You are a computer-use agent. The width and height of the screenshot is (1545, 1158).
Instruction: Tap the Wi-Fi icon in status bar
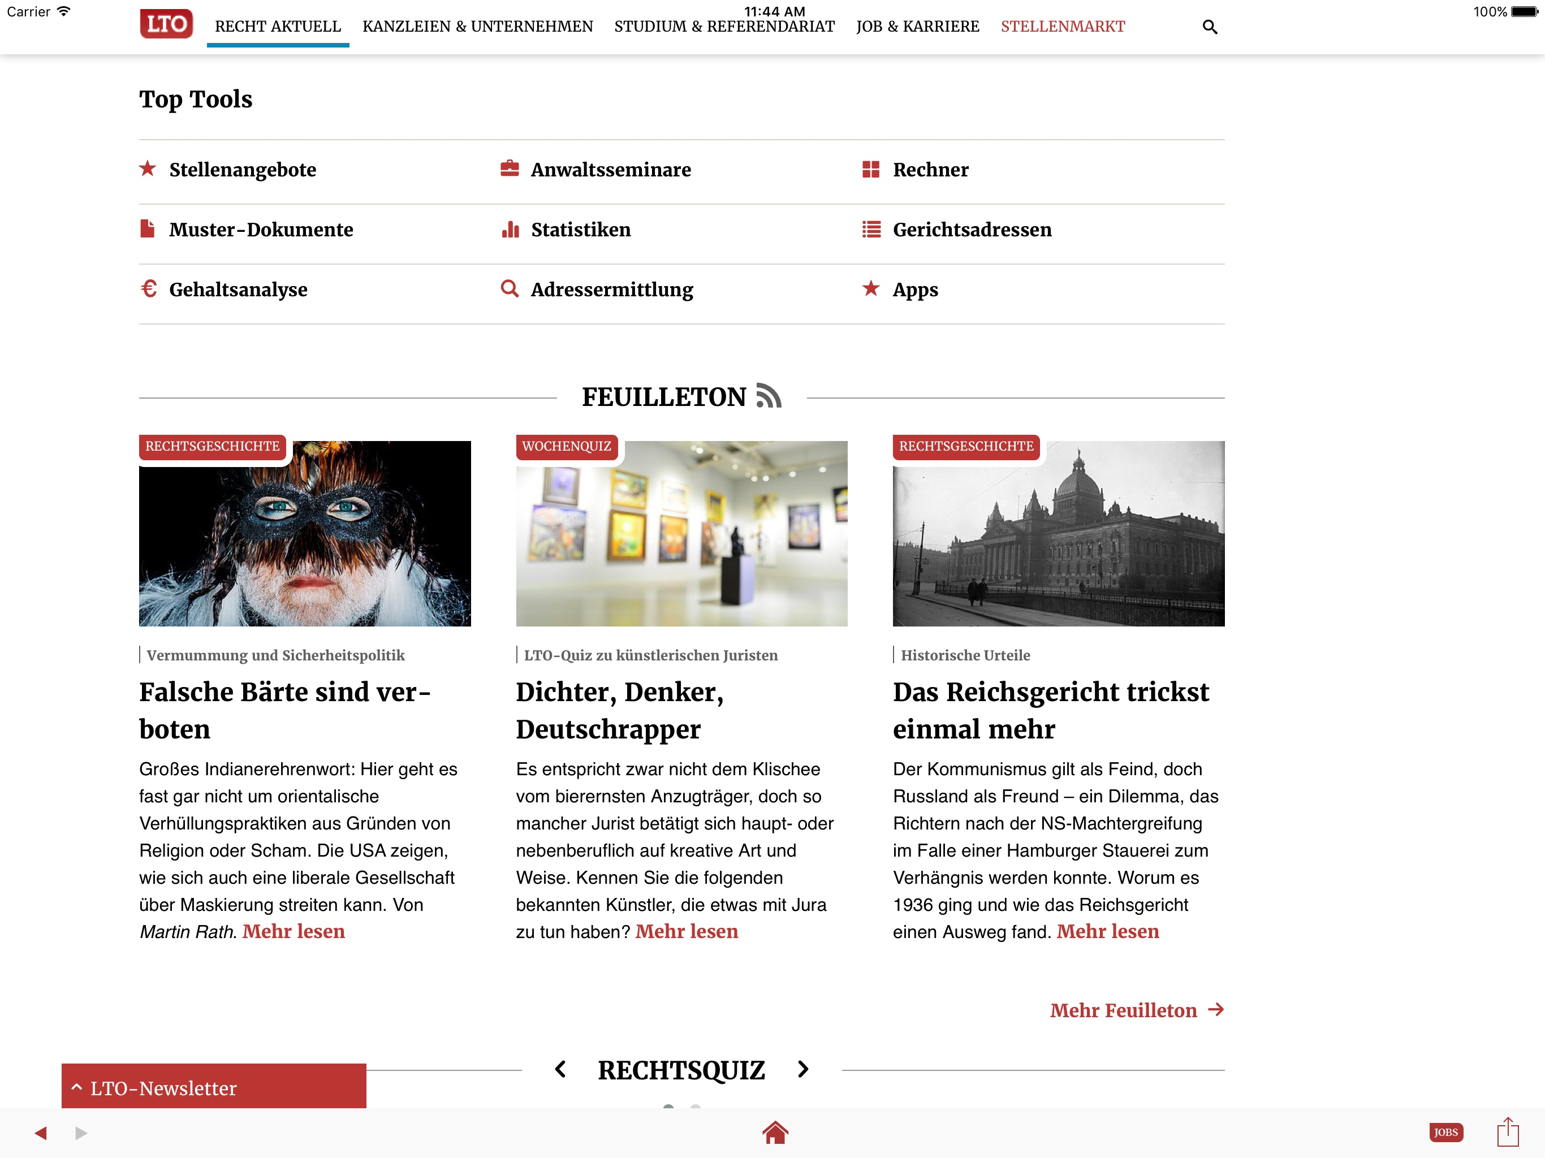tap(63, 11)
